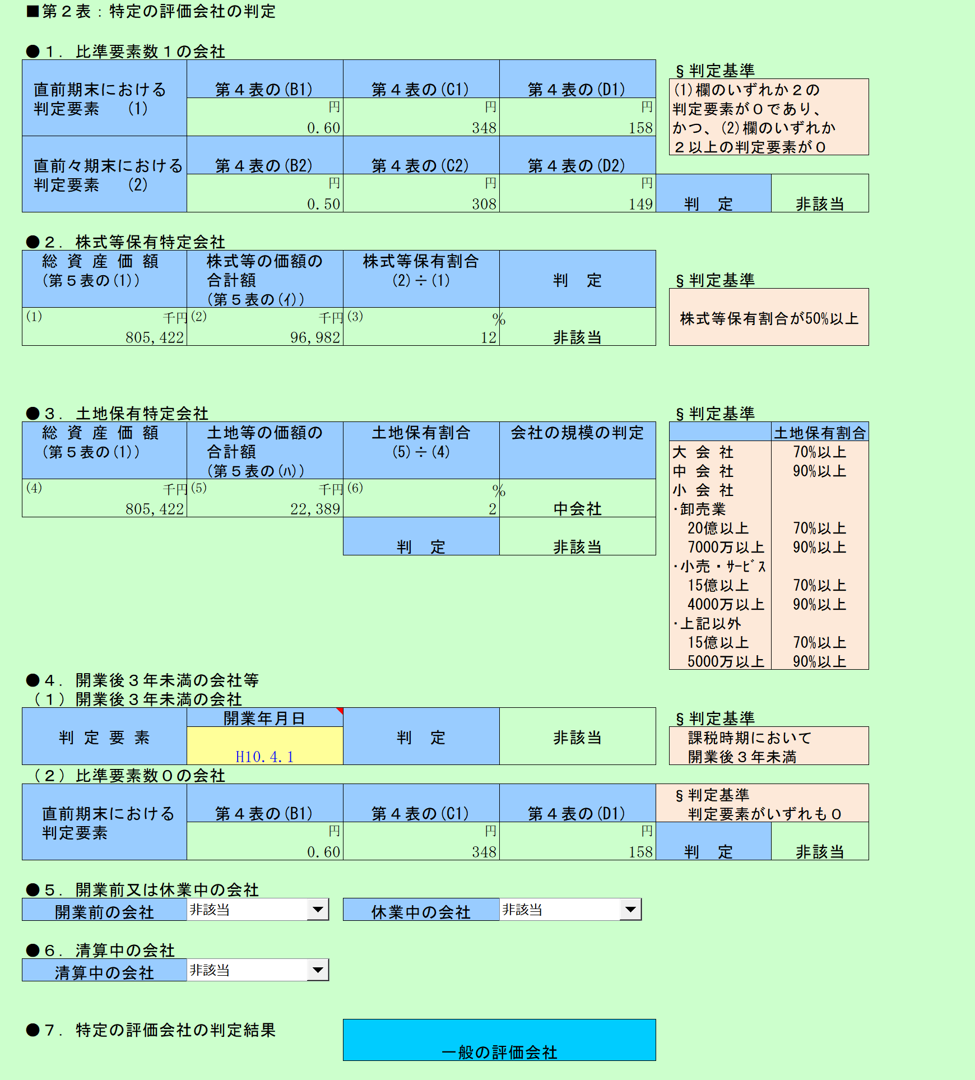Click the red comment marker on 開業年月日
This screenshot has height=1080, width=975.
click(x=340, y=711)
